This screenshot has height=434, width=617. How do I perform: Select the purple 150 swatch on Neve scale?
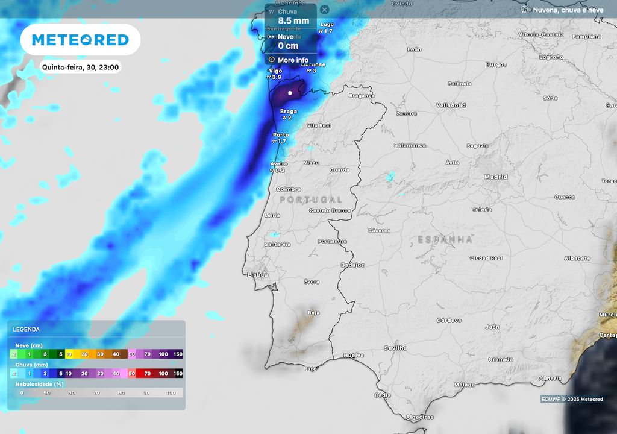(x=178, y=354)
